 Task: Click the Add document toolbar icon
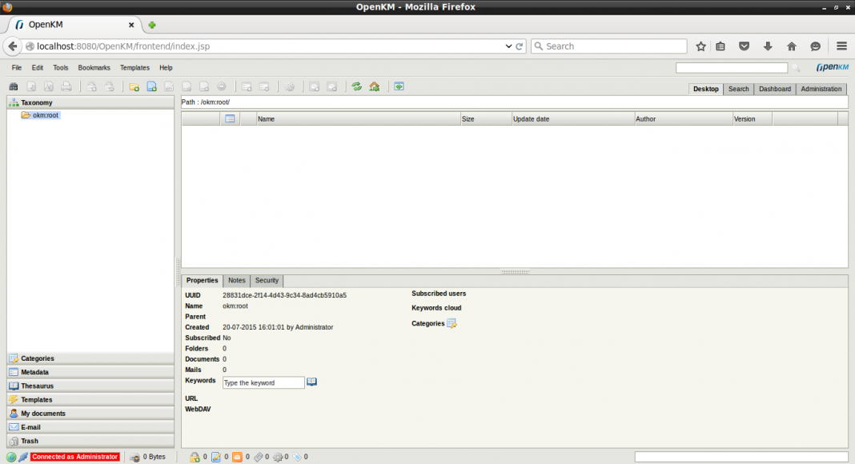tap(151, 86)
